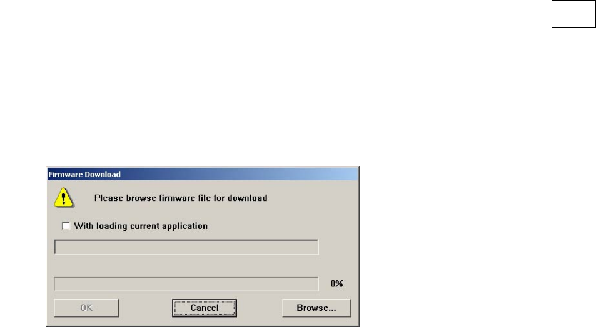Click the greyed-out OK button

click(86, 308)
